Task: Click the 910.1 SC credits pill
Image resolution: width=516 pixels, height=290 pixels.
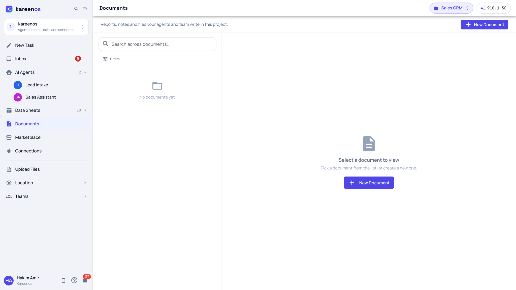Action: (494, 8)
